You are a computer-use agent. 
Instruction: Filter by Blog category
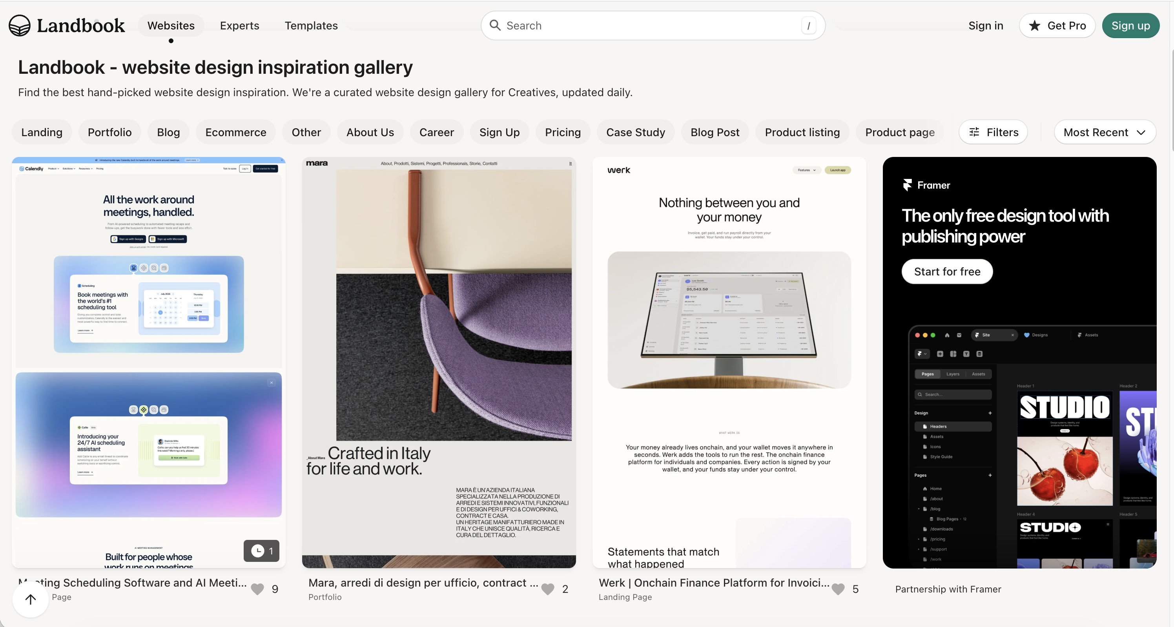(x=169, y=132)
